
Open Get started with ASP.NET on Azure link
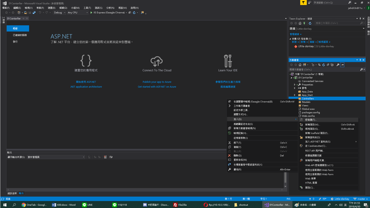[157, 87]
